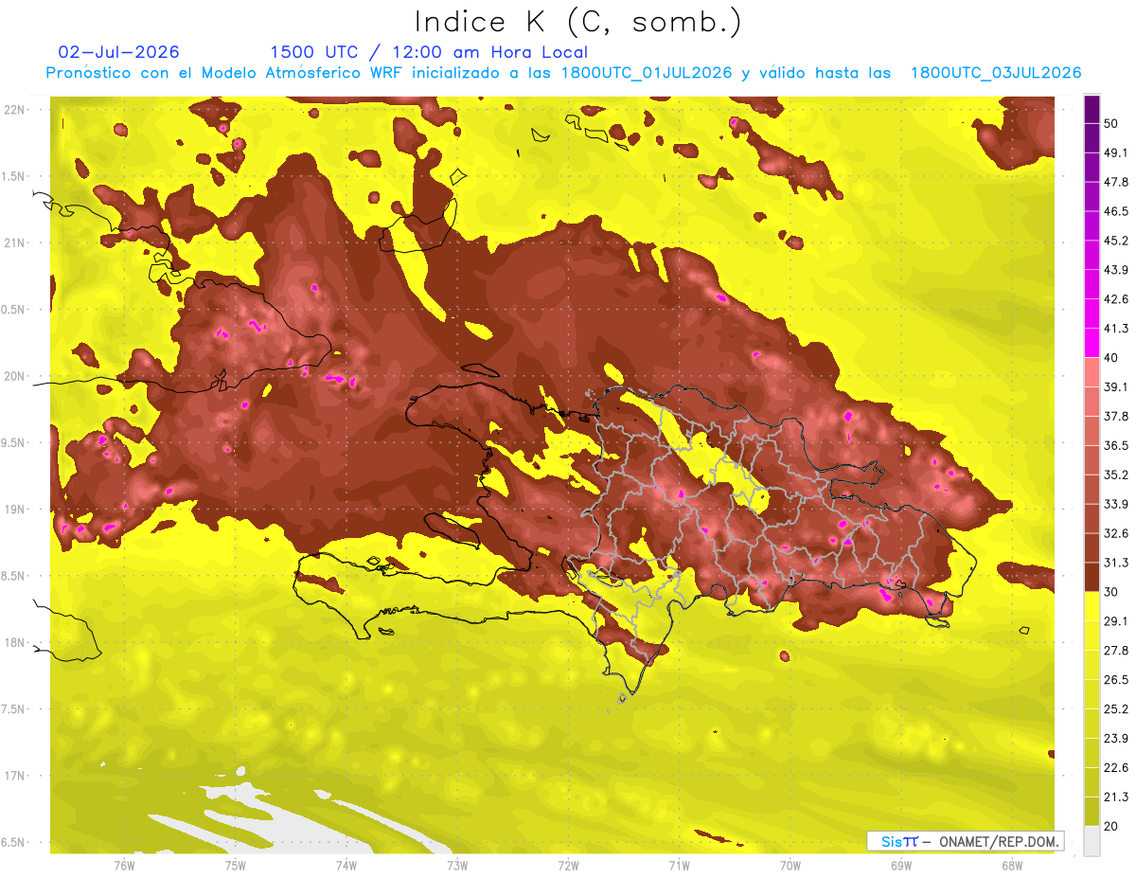Click the '72W' longitude label
This screenshot has width=1136, height=878.
[x=568, y=865]
